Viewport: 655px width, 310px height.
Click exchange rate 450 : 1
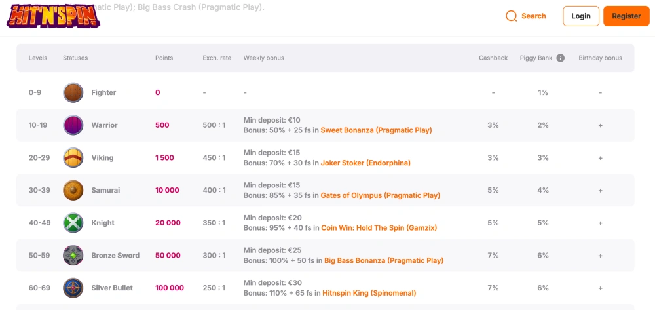tap(214, 158)
